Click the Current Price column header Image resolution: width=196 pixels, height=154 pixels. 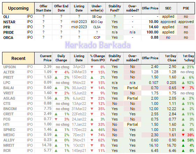(x=43, y=58)
